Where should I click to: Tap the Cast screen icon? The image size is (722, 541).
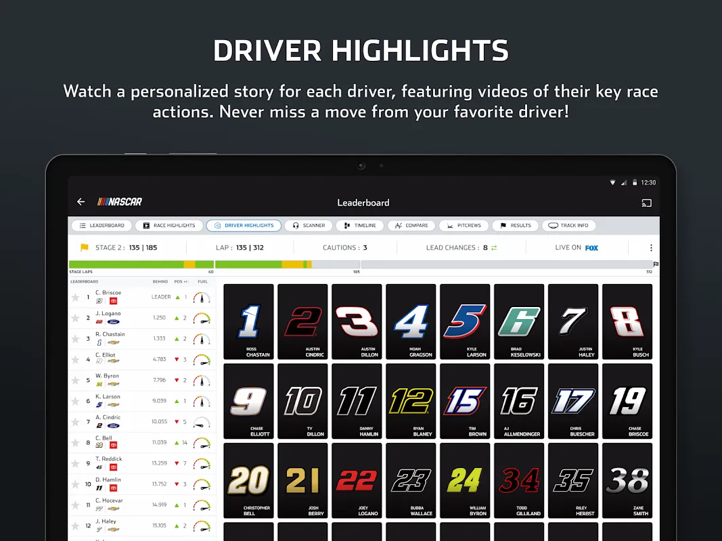click(646, 202)
